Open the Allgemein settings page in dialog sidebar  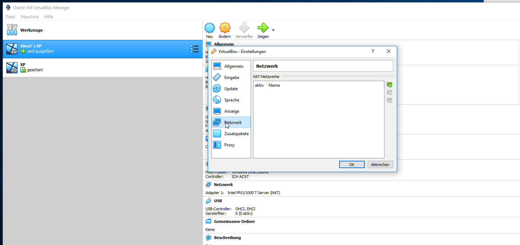[x=231, y=66]
